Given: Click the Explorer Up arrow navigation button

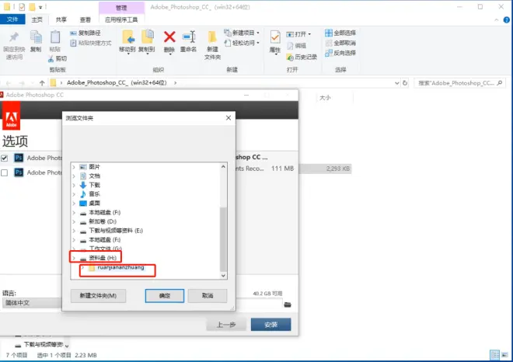Looking at the screenshot, I should (x=42, y=83).
